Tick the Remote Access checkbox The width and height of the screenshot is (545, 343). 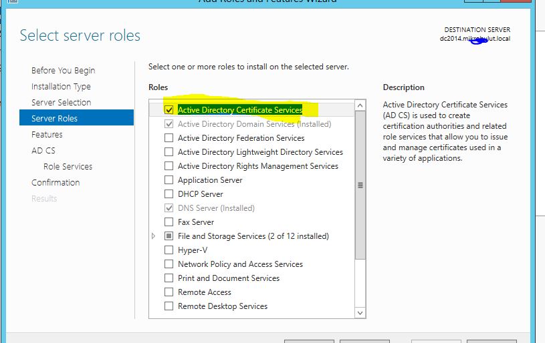pos(169,292)
